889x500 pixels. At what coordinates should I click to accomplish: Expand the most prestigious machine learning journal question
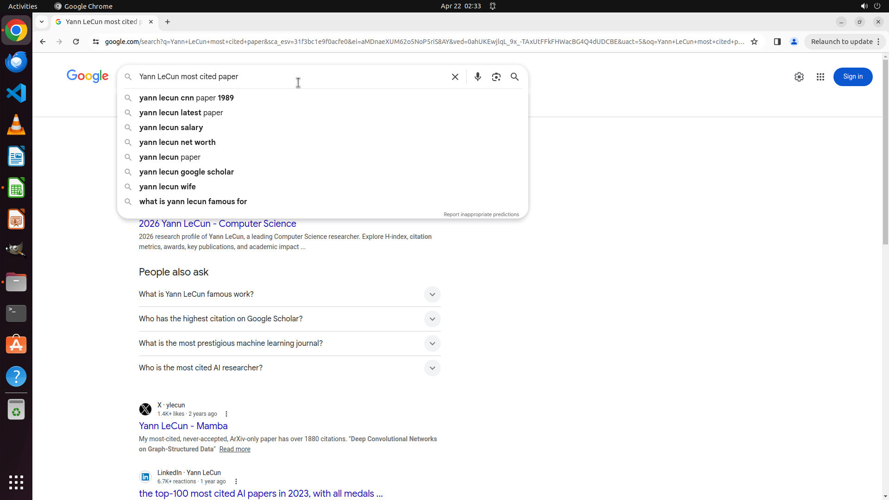click(x=432, y=344)
